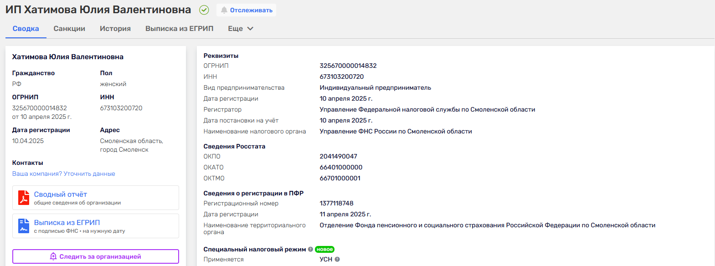Click the bell icon in Отслеживать button
This screenshot has width=715, height=266.
[224, 10]
